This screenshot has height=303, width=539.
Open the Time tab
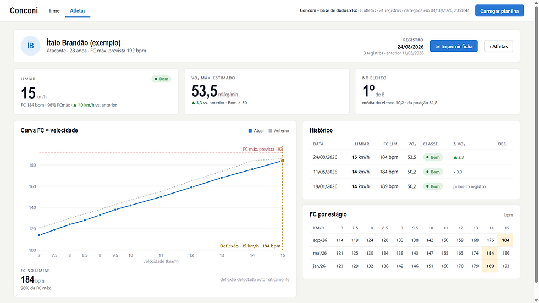(54, 10)
